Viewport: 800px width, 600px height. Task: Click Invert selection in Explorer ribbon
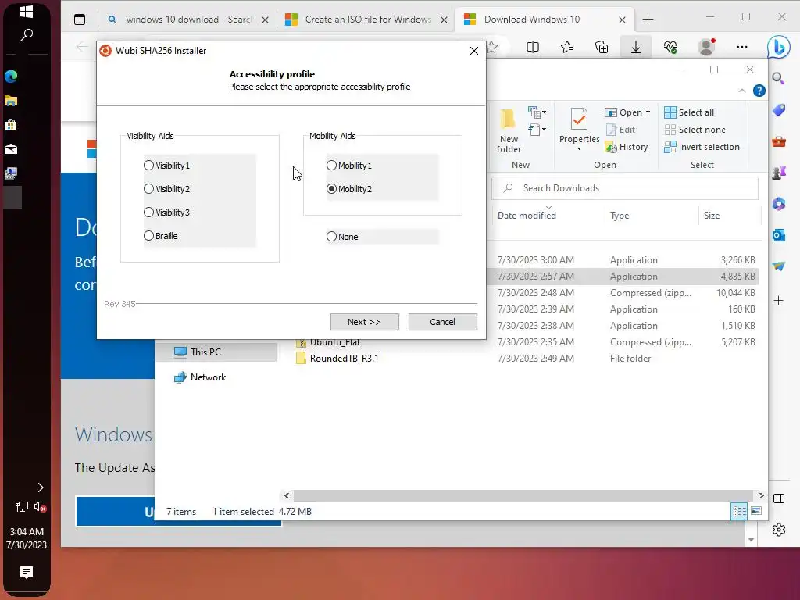pyautogui.click(x=702, y=147)
